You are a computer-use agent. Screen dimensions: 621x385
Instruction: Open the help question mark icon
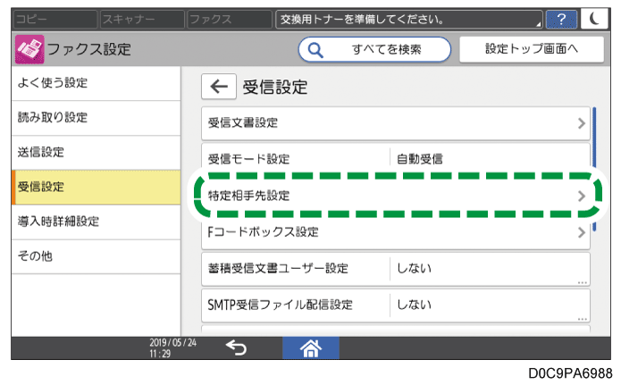point(561,19)
